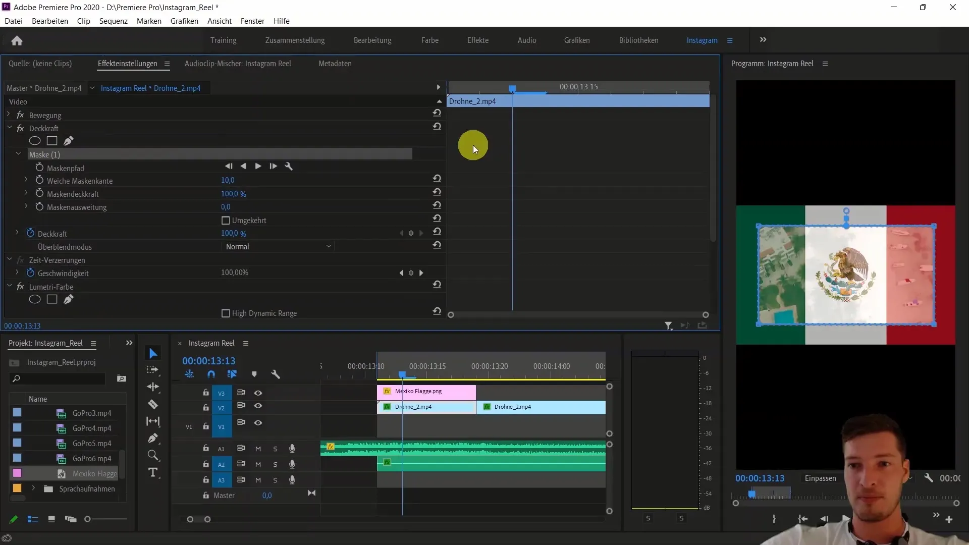Open the Sequenz menu
Image resolution: width=969 pixels, height=545 pixels.
click(x=113, y=21)
